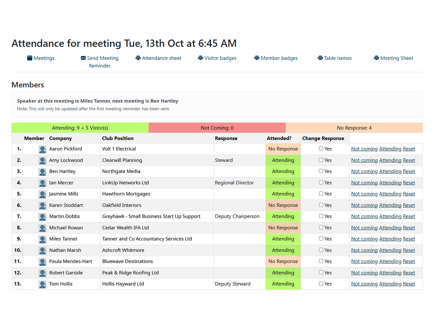This screenshot has height=325, width=434.
Task: Open the Send Meeting Reminder link
Action: click(100, 62)
